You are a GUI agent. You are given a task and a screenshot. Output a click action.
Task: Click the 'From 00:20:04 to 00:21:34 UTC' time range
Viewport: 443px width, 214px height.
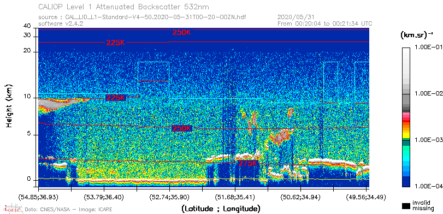point(325,23)
